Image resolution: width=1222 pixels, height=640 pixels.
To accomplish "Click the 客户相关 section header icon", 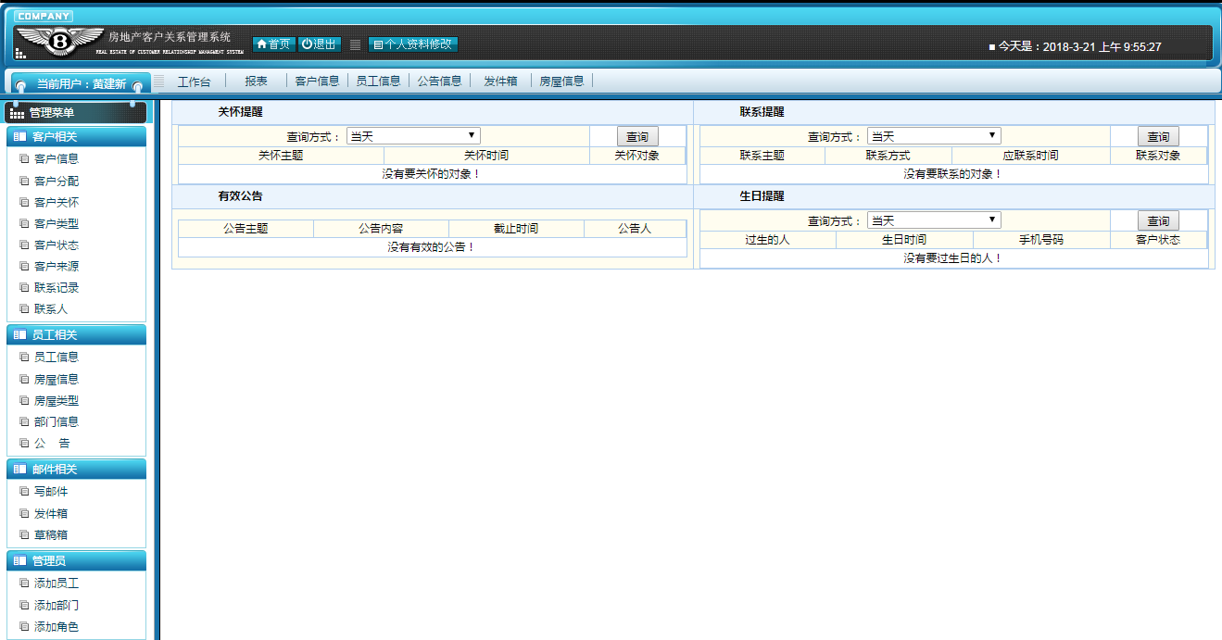I will pos(19,137).
